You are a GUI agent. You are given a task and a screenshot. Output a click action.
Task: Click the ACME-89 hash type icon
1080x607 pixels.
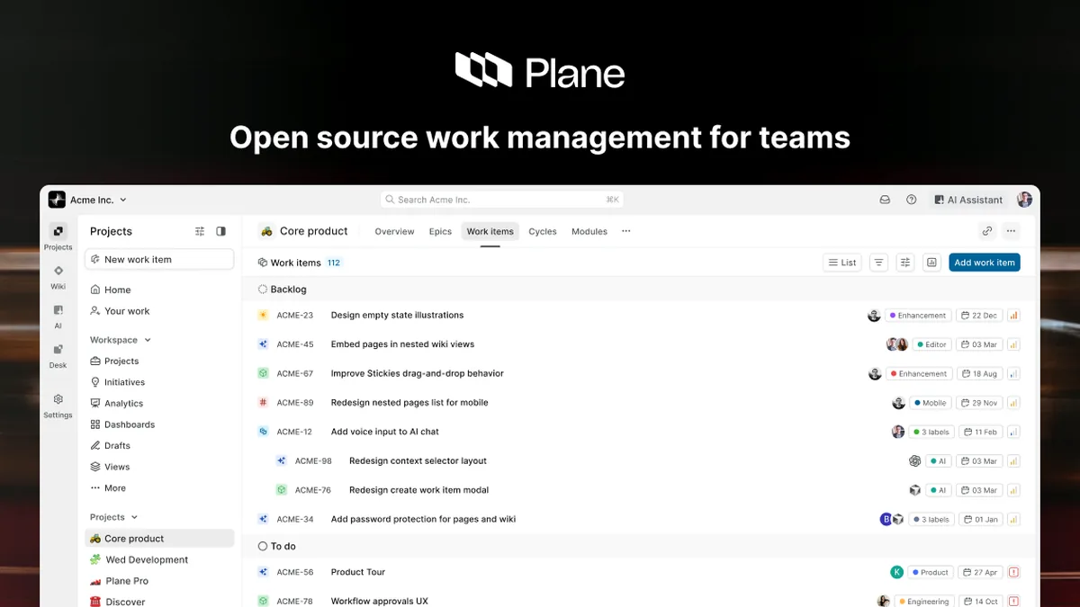pyautogui.click(x=263, y=403)
